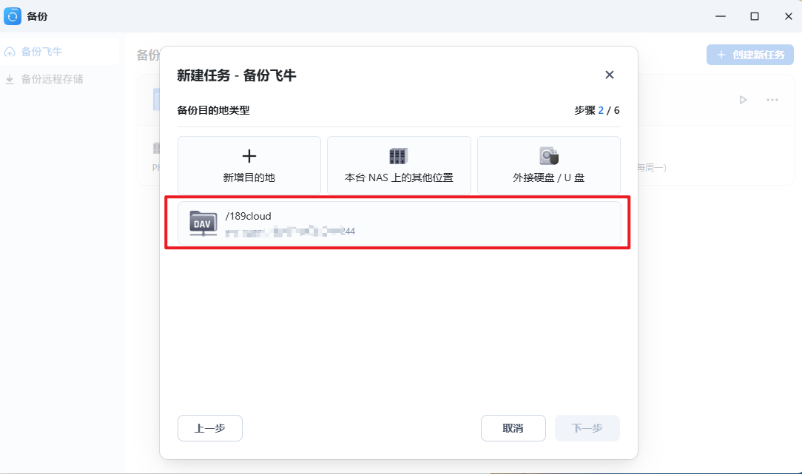Viewport: 802px width, 474px height.
Task: Choose the external hard drive icon
Action: point(549,156)
